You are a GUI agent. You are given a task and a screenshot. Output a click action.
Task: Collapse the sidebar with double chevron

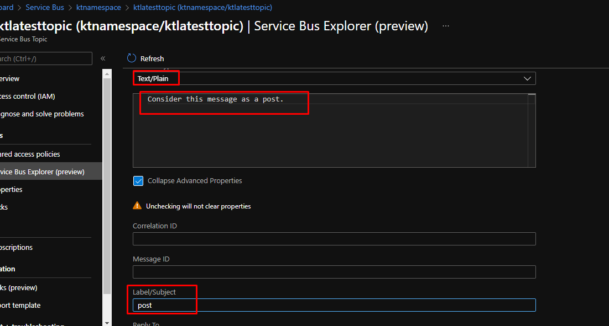(103, 58)
